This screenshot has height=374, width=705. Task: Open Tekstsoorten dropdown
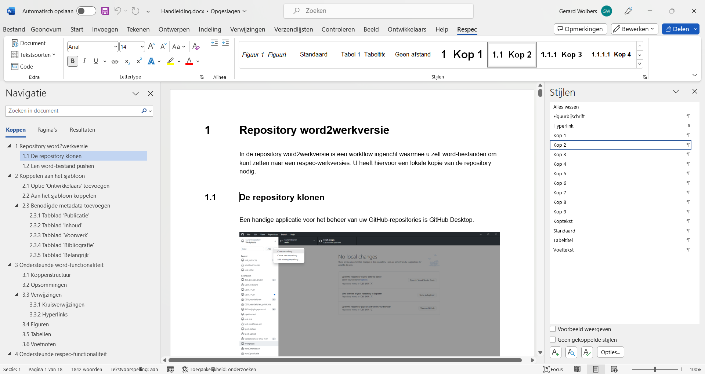[33, 55]
